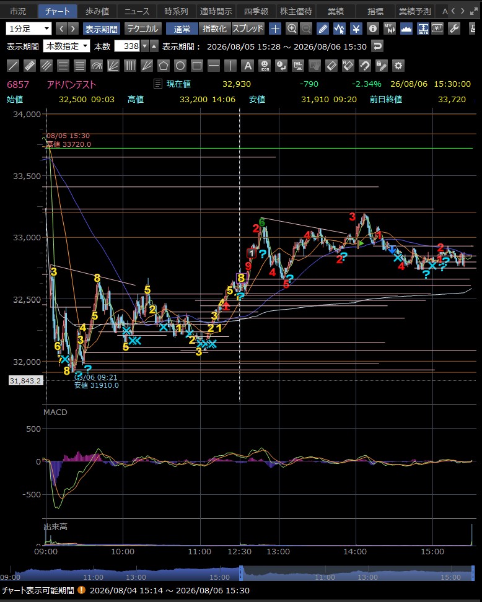Toggle the area volume chart icon

tap(406, 28)
